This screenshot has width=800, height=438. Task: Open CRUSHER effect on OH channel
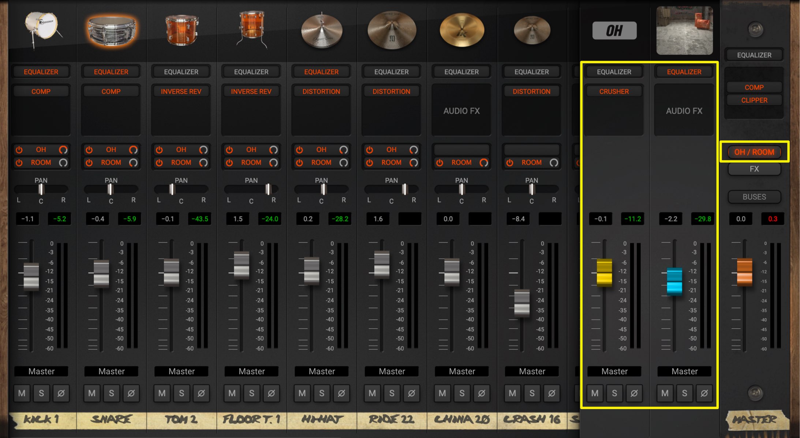point(614,91)
